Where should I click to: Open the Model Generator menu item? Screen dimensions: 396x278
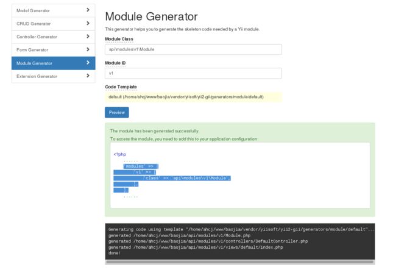[x=53, y=10]
